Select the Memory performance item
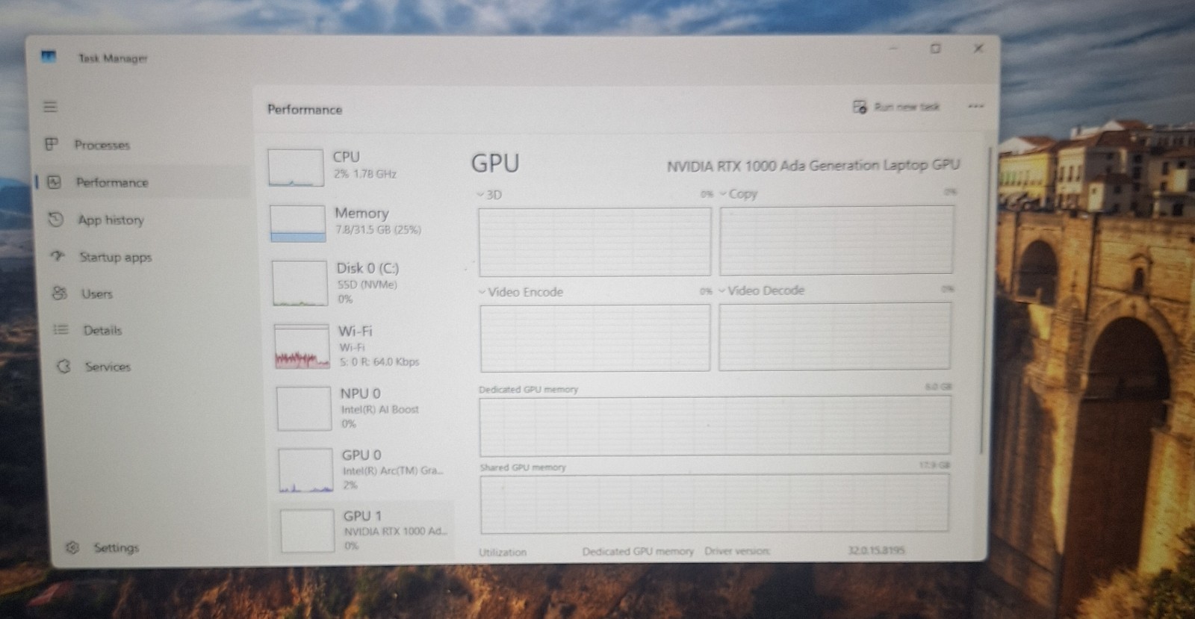 (x=360, y=222)
